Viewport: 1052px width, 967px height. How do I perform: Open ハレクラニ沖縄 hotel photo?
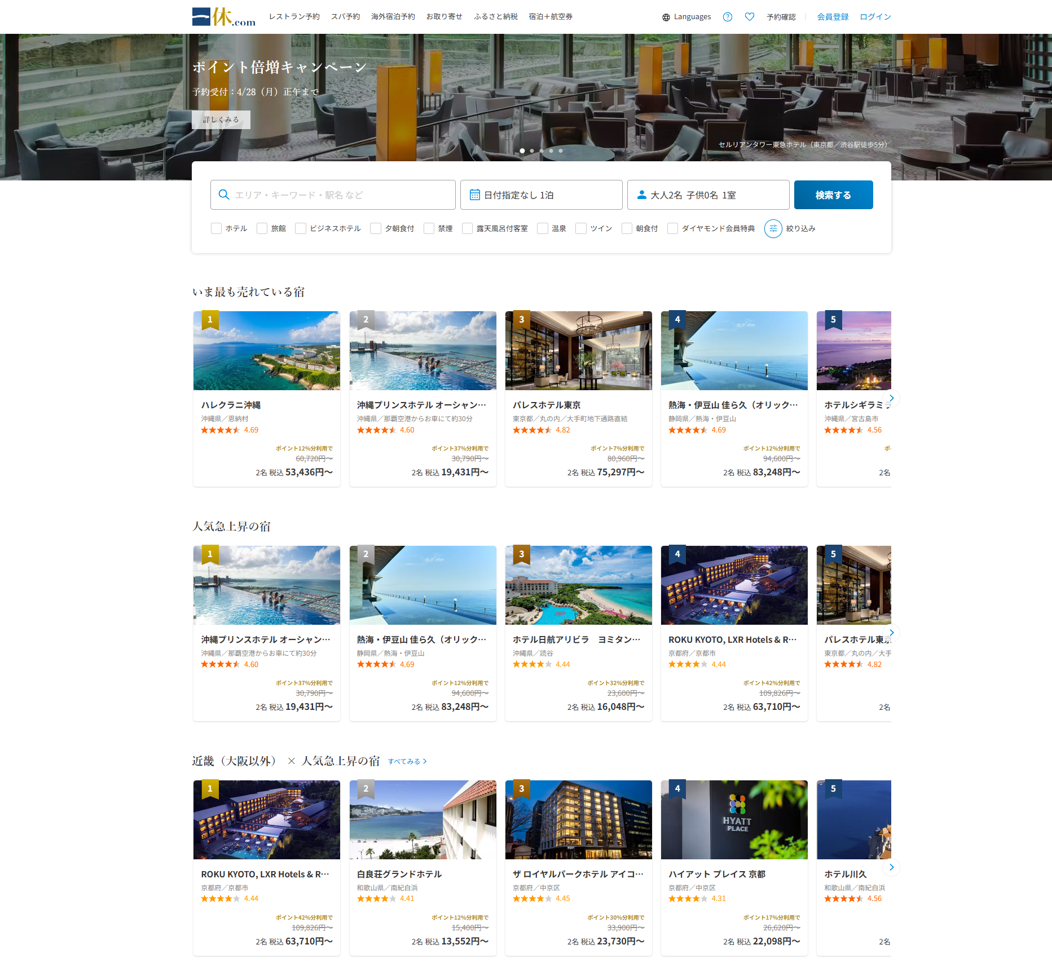(x=267, y=351)
